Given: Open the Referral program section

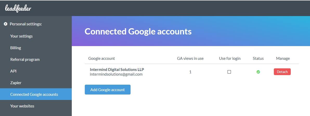Looking at the screenshot, I should [25, 60].
